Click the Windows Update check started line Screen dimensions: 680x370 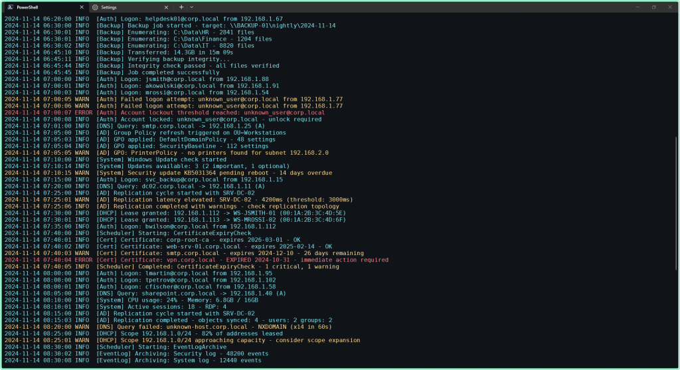(x=116, y=159)
